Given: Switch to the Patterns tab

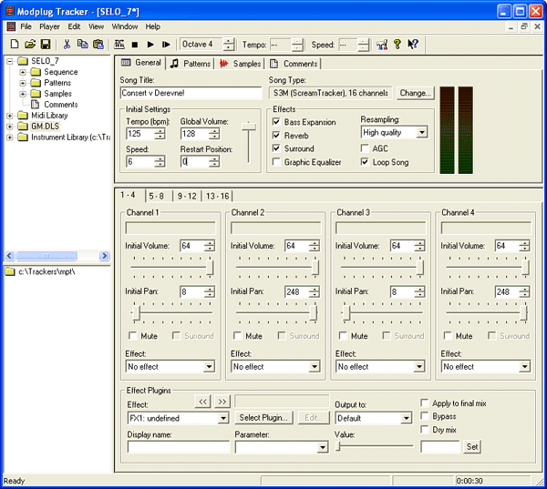Looking at the screenshot, I should coord(190,64).
